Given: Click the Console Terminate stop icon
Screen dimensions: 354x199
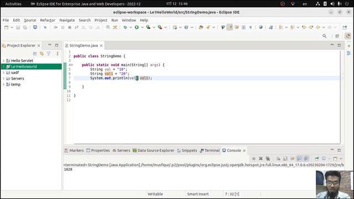Looking at the screenshot, I should point(254,159).
